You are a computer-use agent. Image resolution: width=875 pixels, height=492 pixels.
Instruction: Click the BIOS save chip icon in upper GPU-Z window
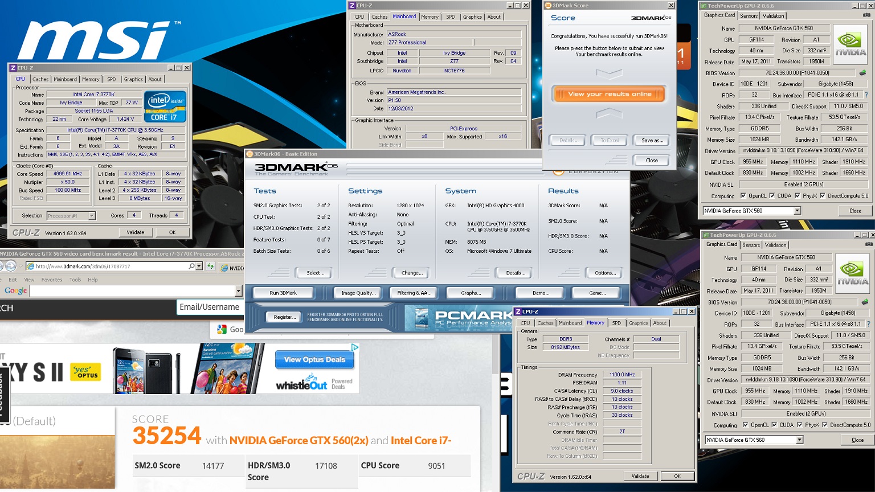[x=862, y=73]
